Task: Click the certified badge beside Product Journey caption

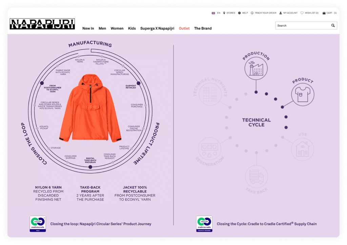Action: pos(38,224)
